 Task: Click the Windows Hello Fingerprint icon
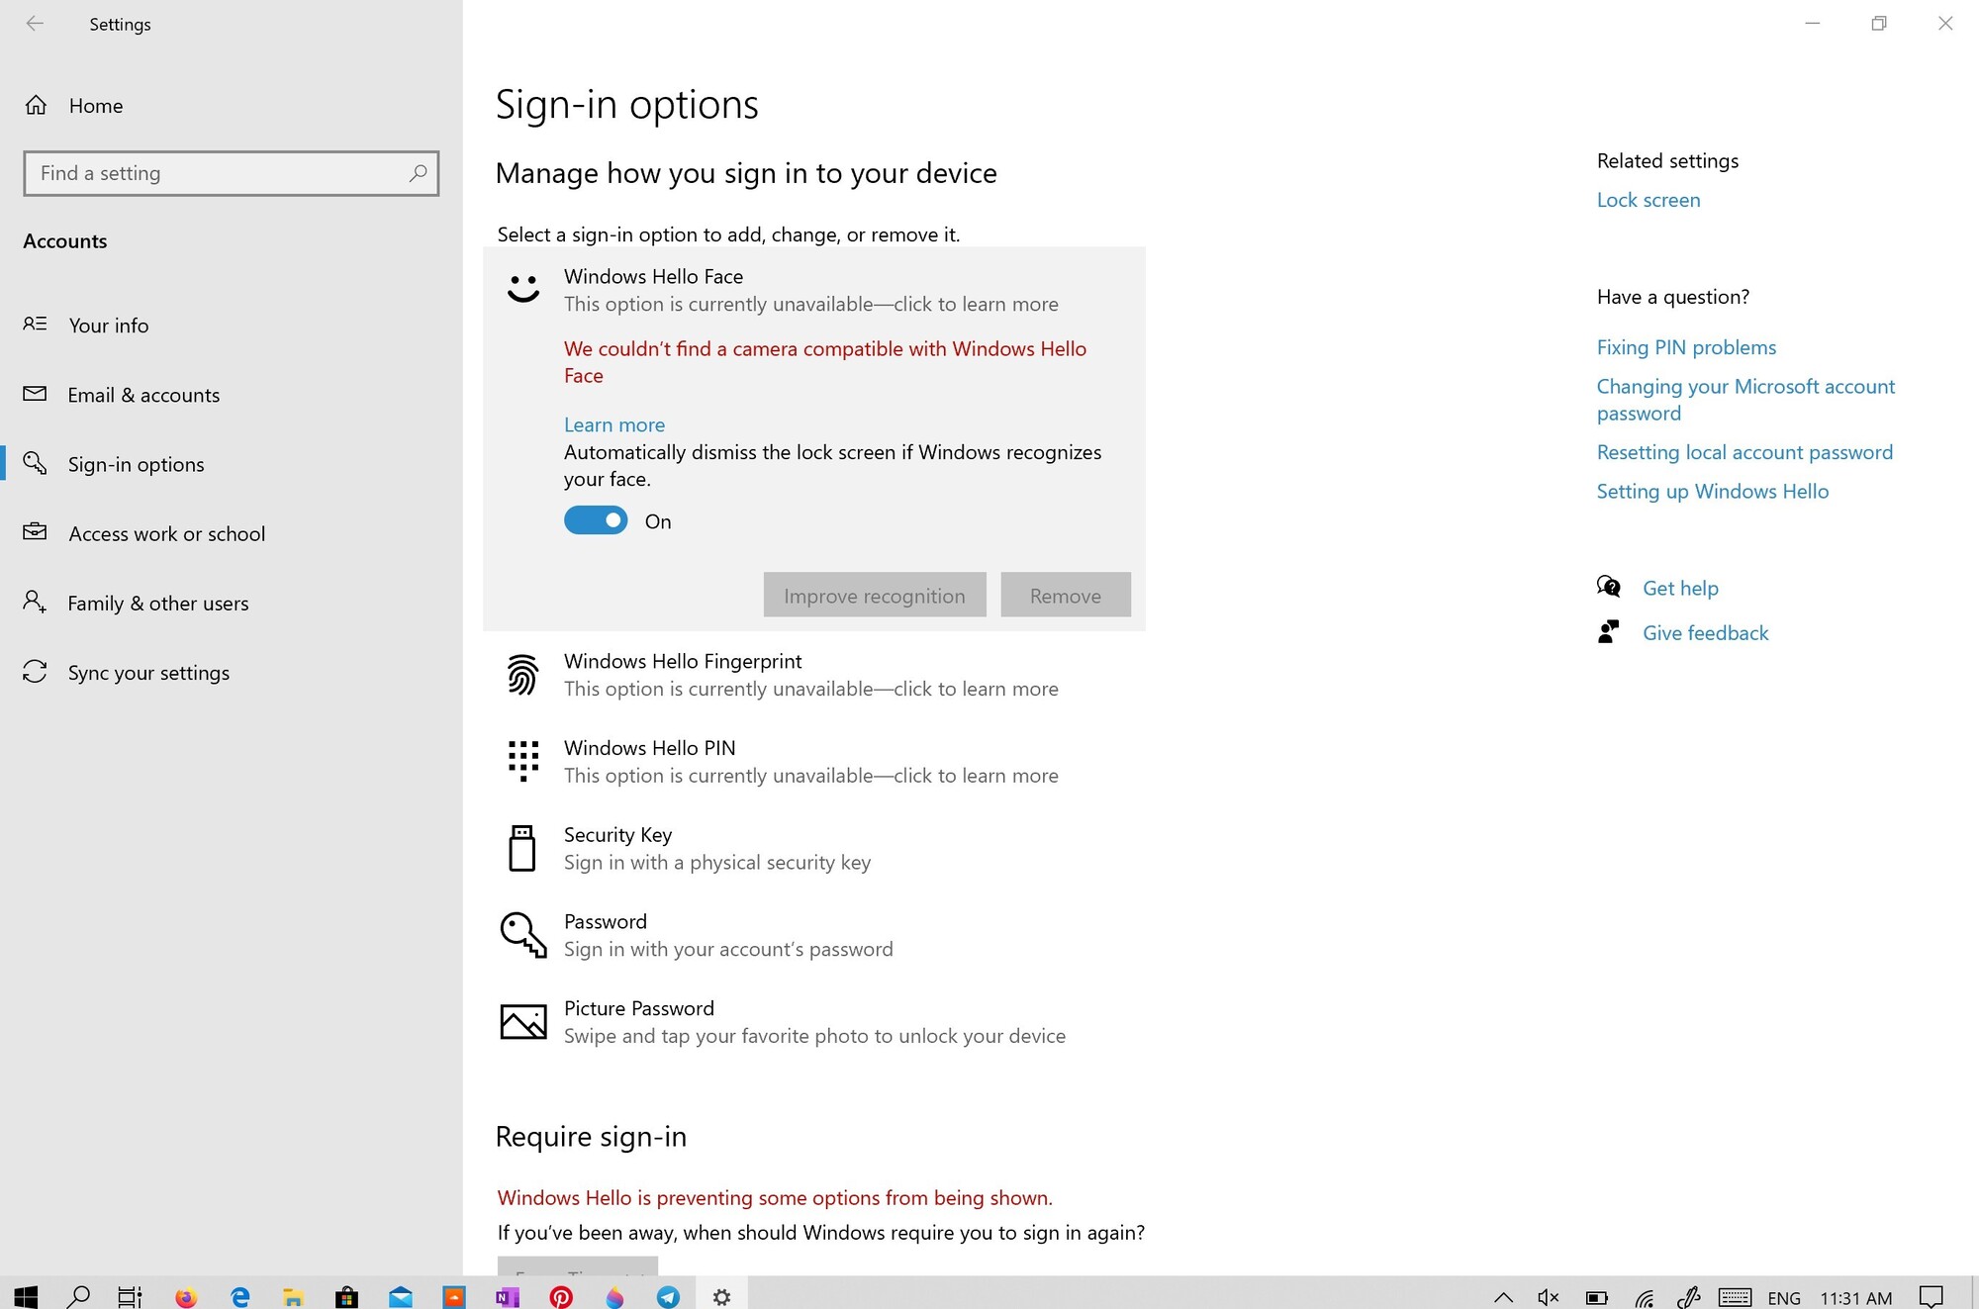point(522,674)
